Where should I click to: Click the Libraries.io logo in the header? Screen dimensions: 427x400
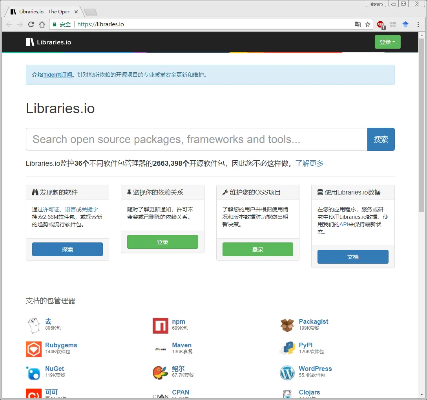49,42
